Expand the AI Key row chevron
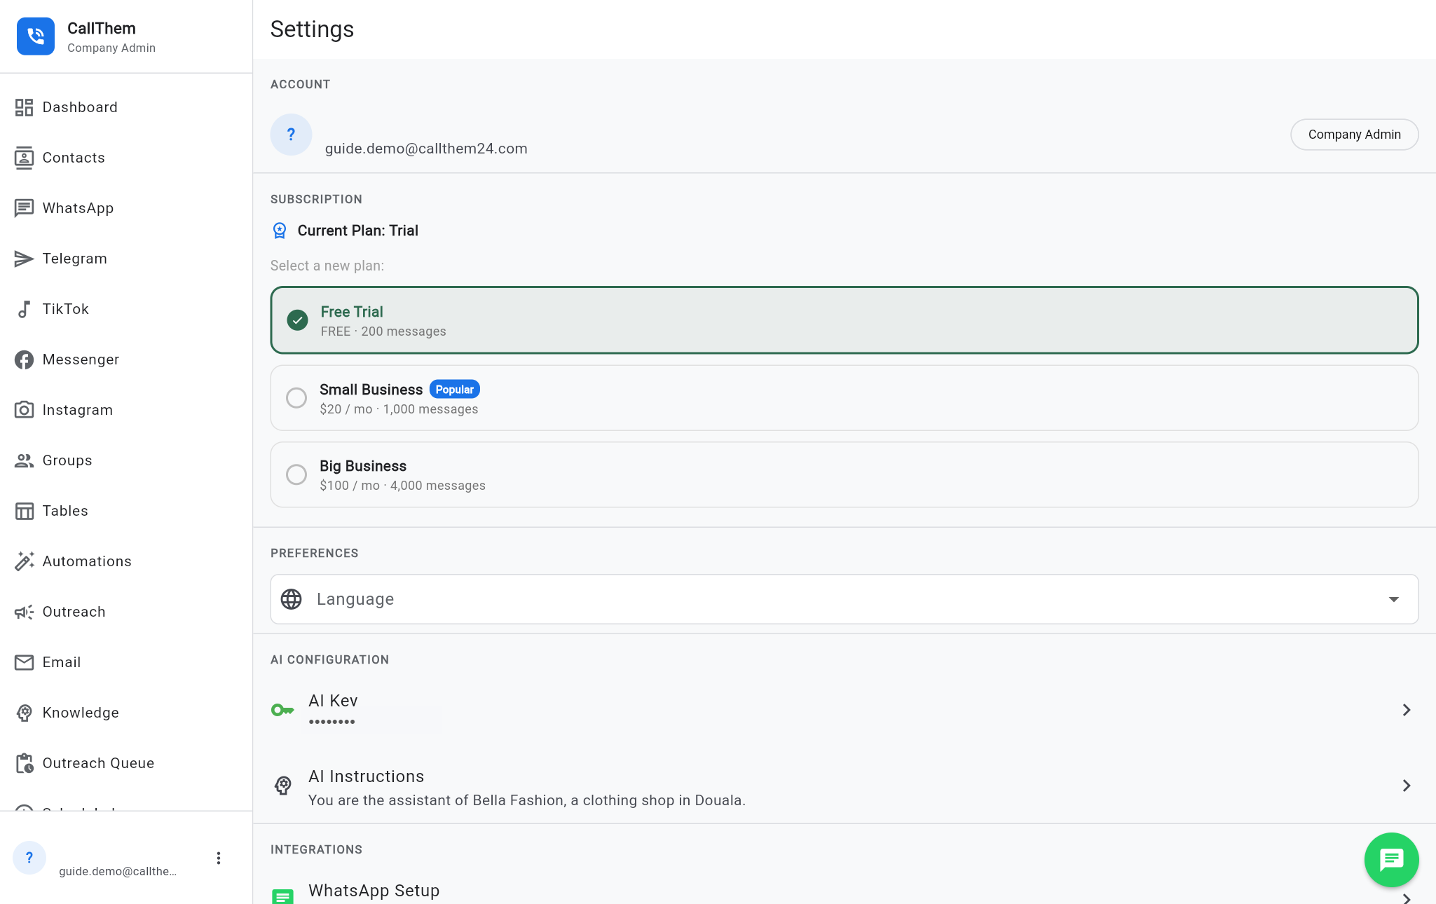This screenshot has width=1436, height=904. tap(1406, 710)
